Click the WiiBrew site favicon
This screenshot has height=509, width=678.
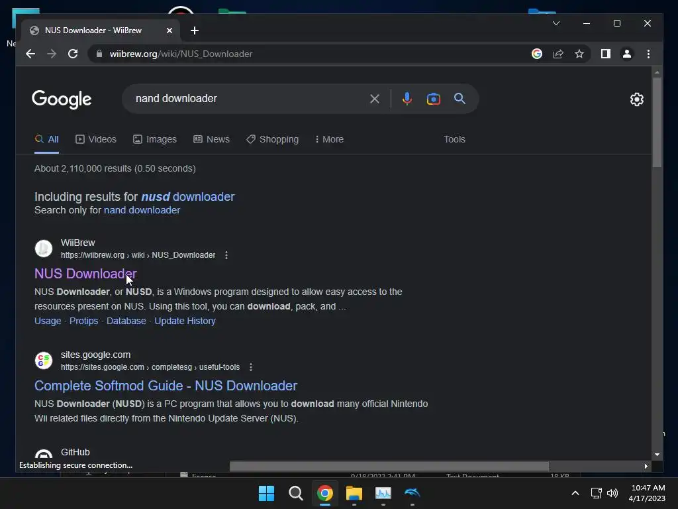[x=44, y=249]
